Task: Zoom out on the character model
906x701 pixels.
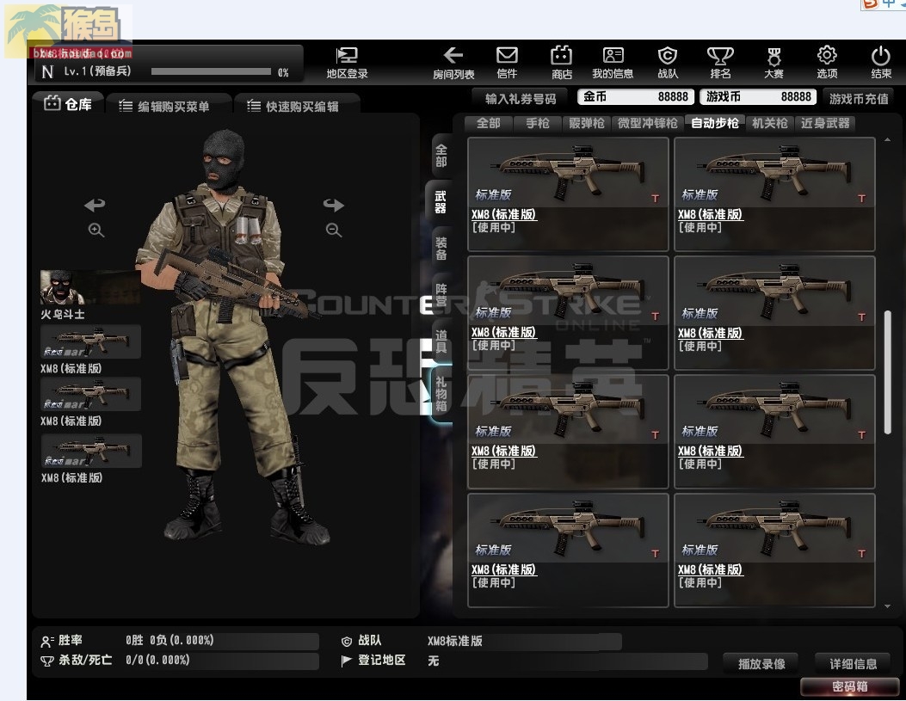Action: [333, 231]
